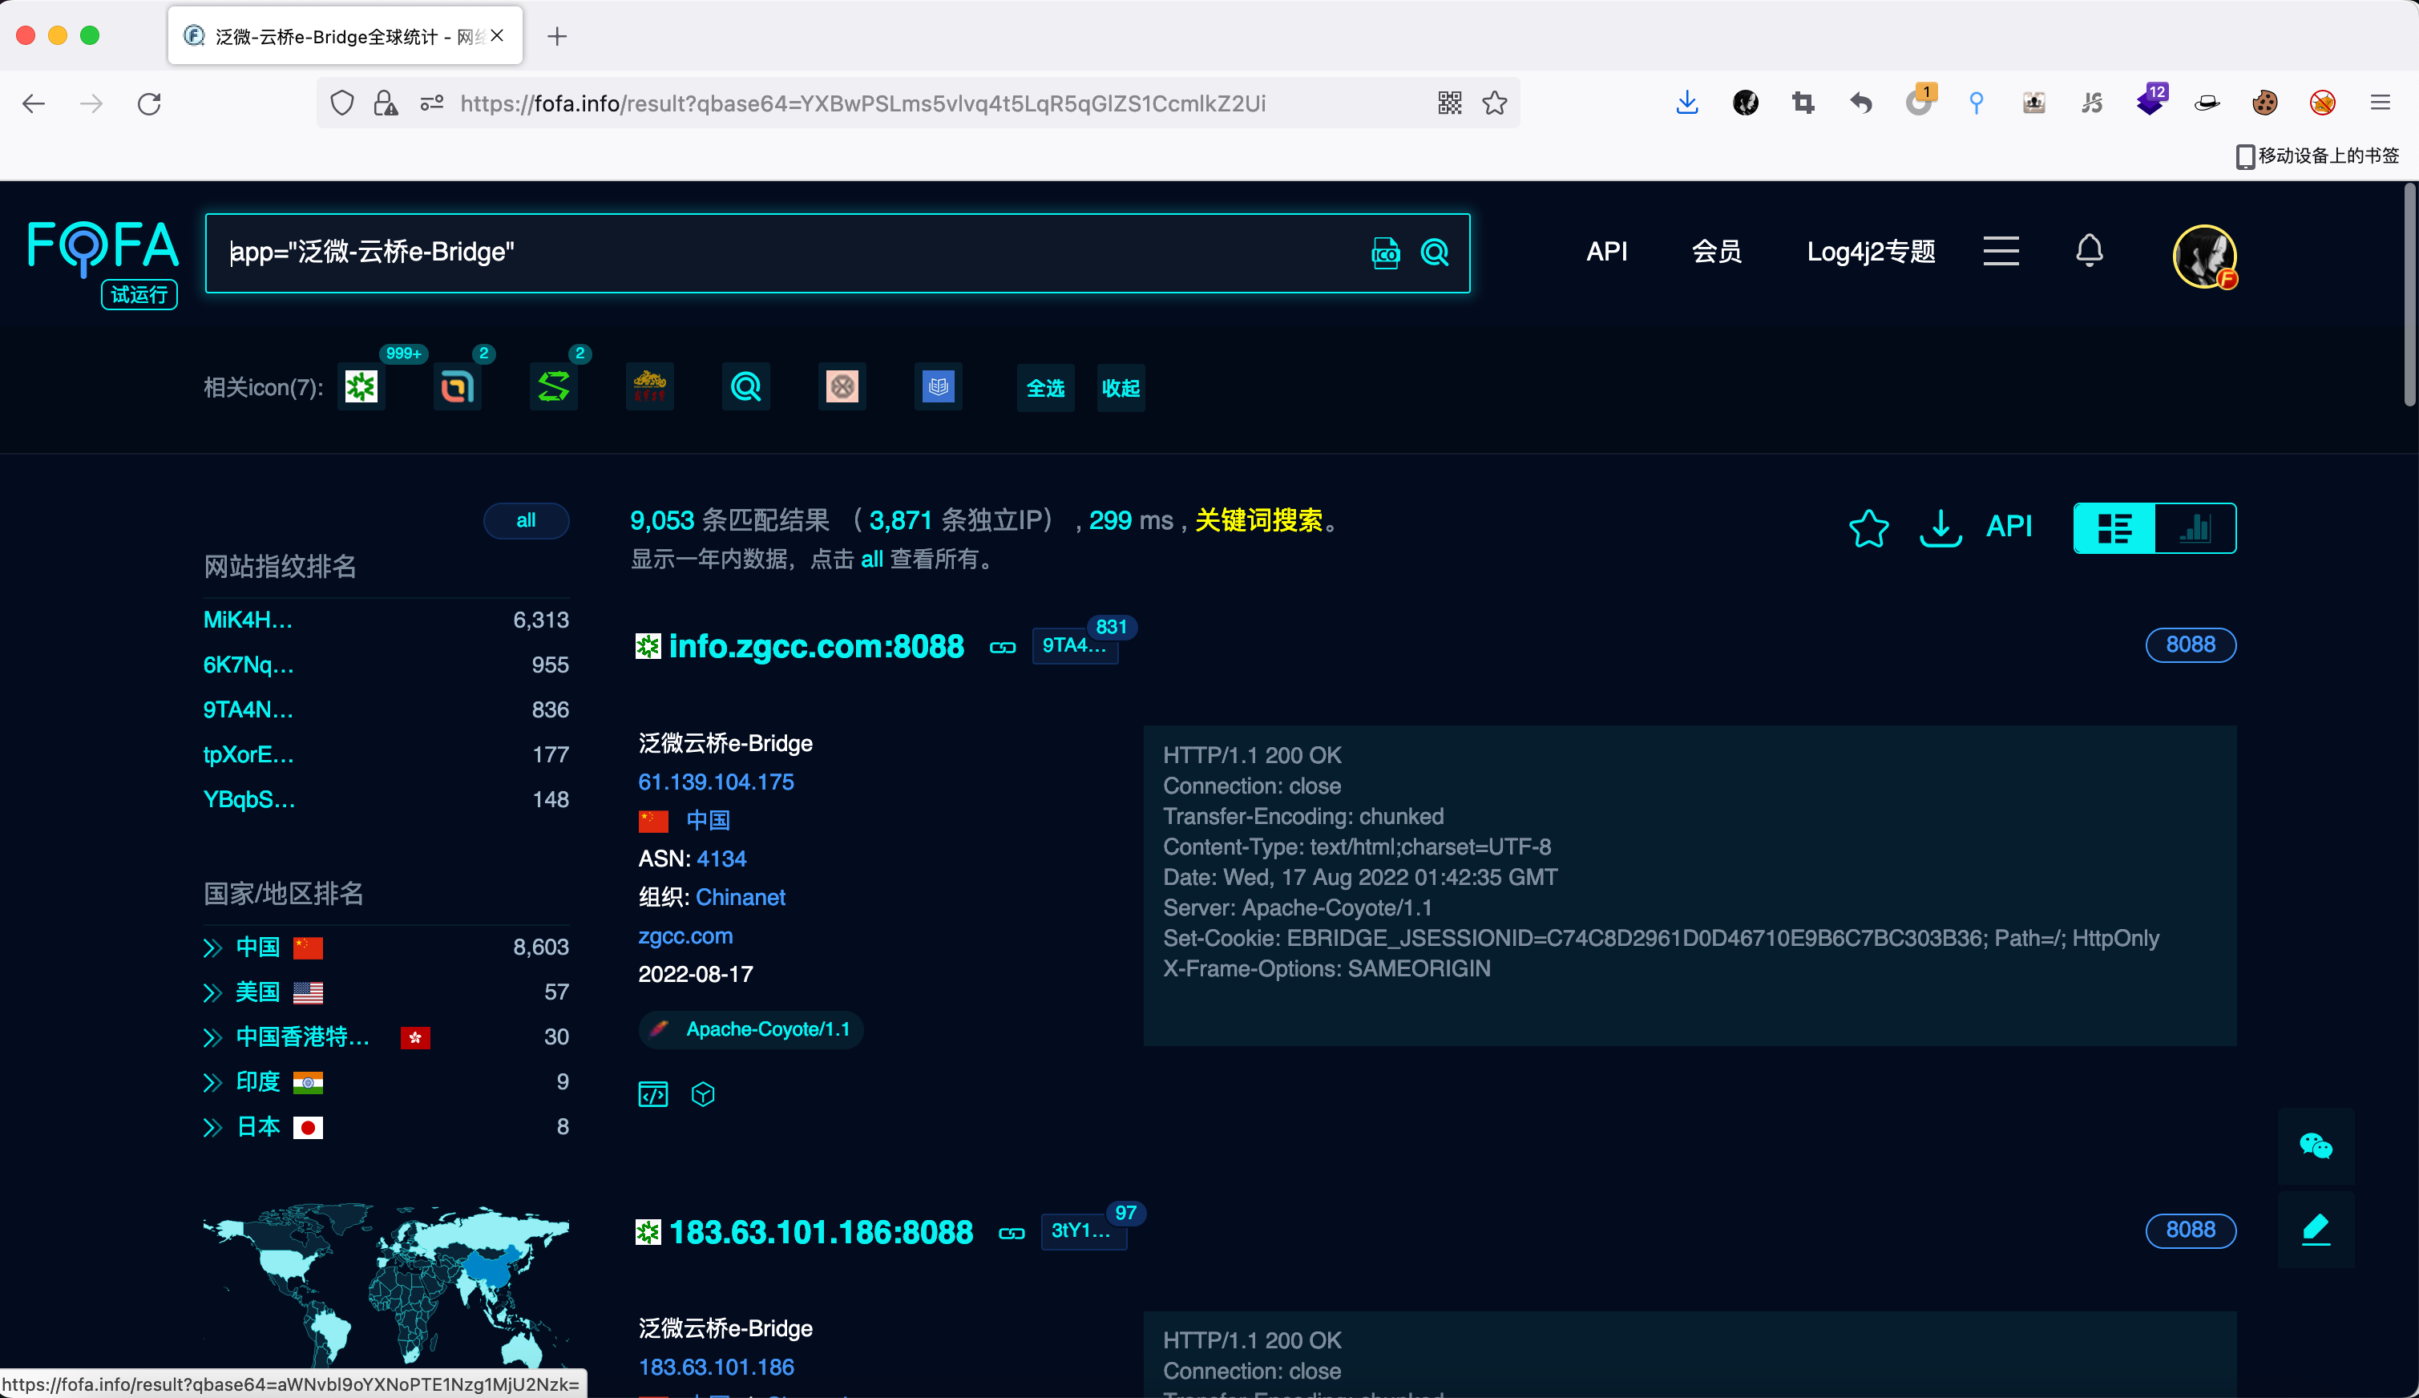Click the download results icon
Screen dimensions: 2419x1398
(1940, 527)
